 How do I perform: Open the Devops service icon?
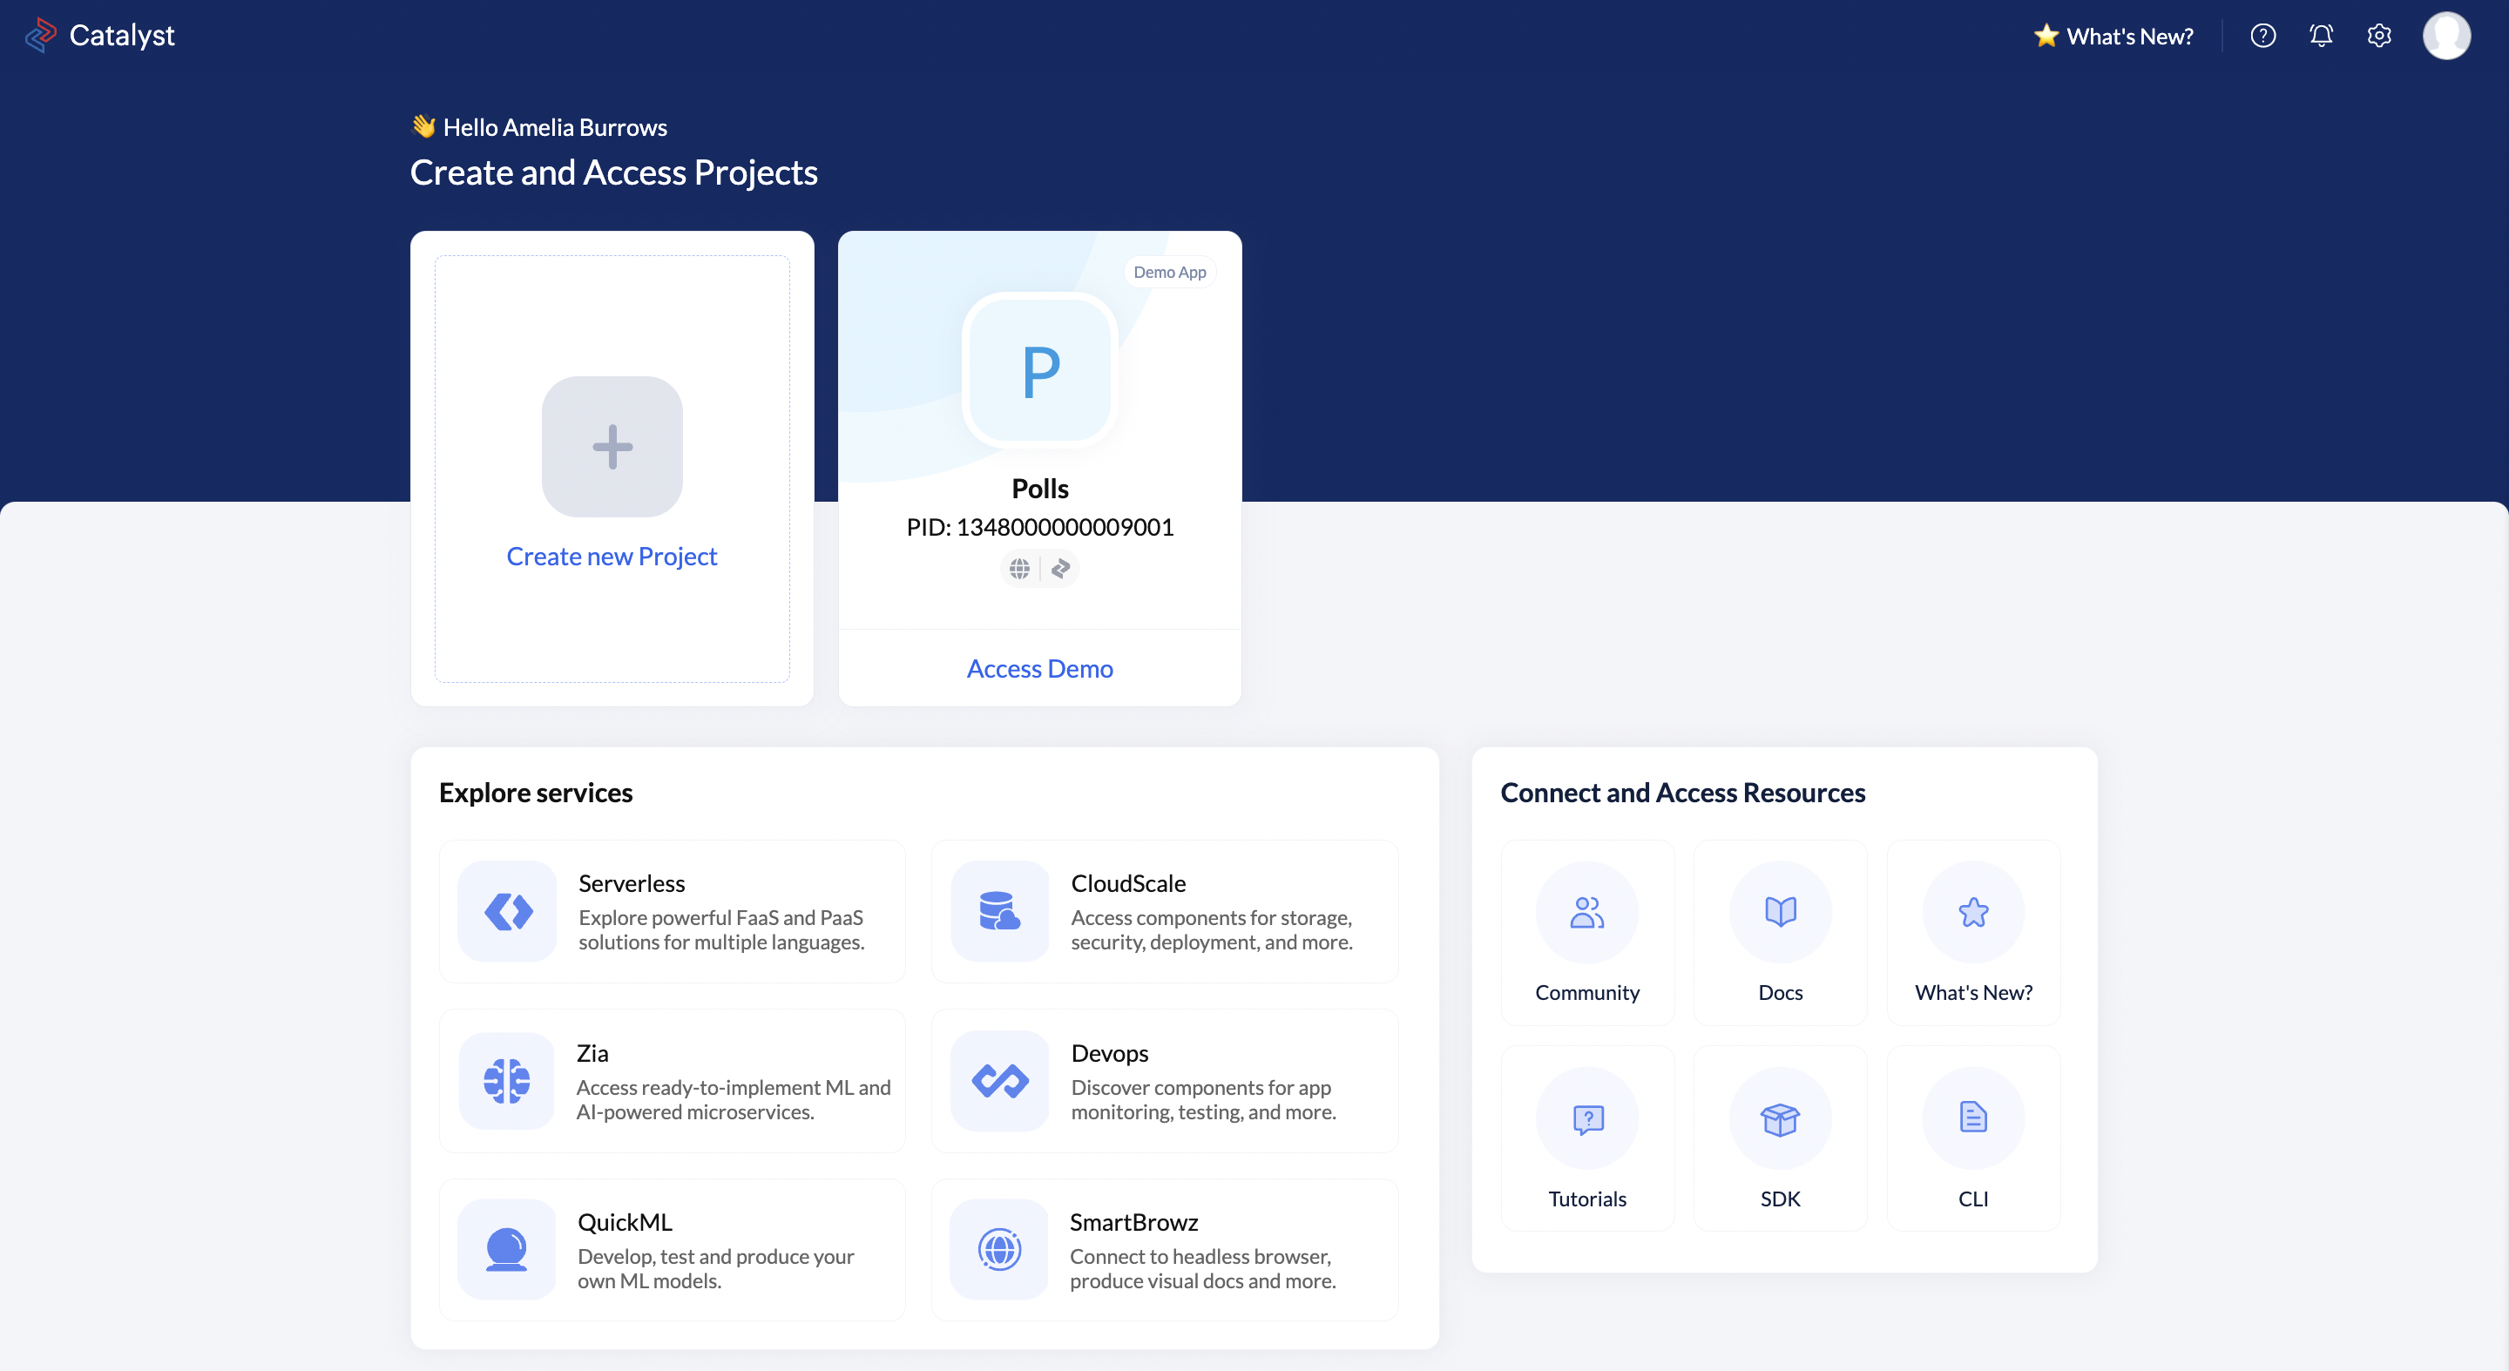point(999,1081)
